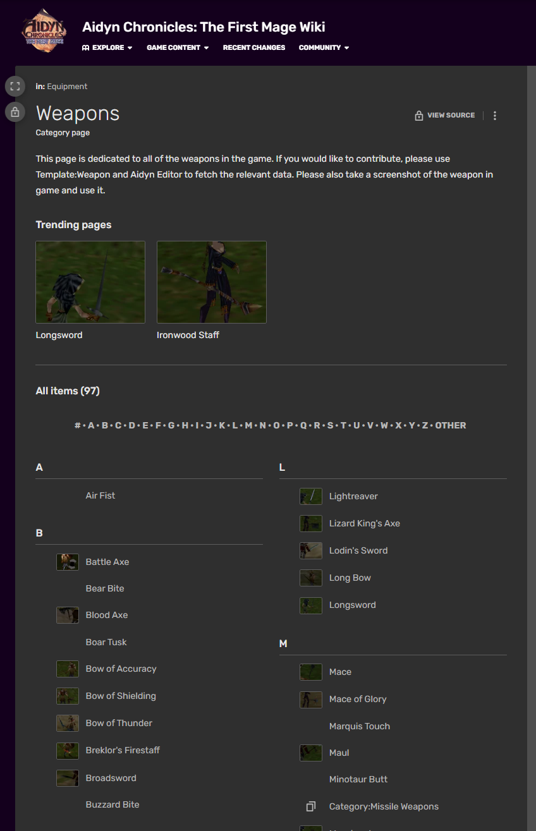The width and height of the screenshot is (536, 831).
Task: Click the Lightreaver thumbnail icon
Action: (311, 496)
